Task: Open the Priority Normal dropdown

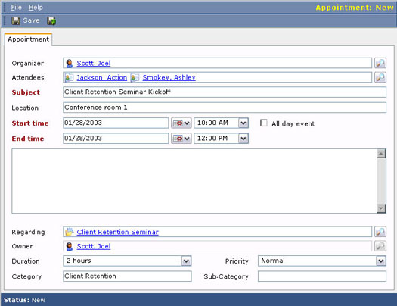Action: coord(381,261)
